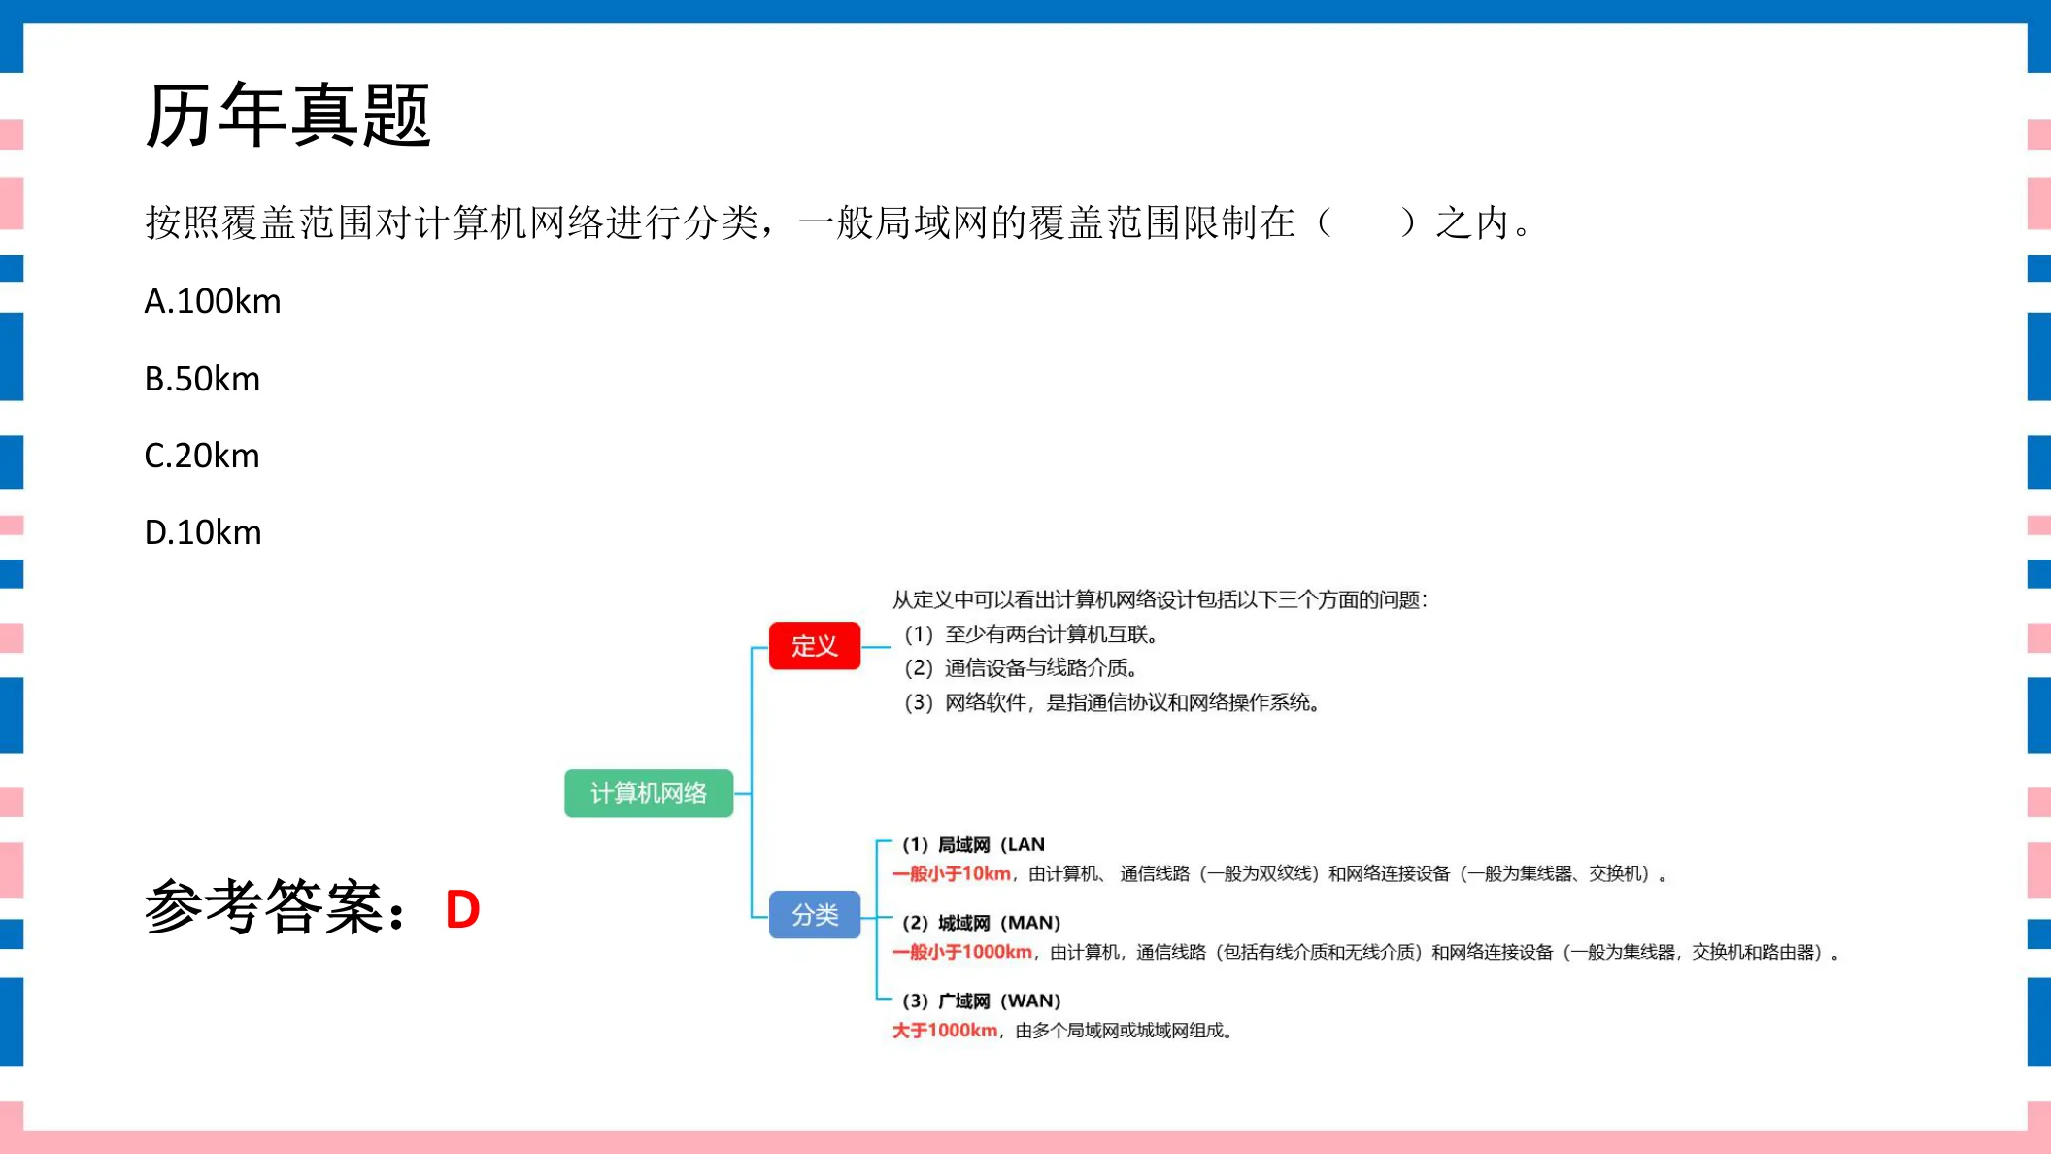Click the slide title 历年真题

287,115
